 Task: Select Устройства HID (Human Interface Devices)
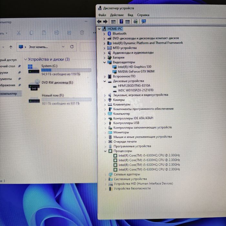(143, 184)
